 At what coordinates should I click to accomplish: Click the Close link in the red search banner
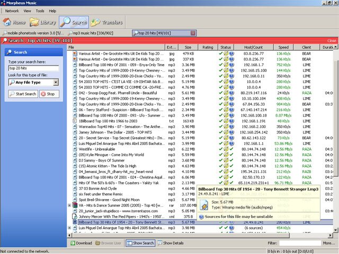point(332,40)
